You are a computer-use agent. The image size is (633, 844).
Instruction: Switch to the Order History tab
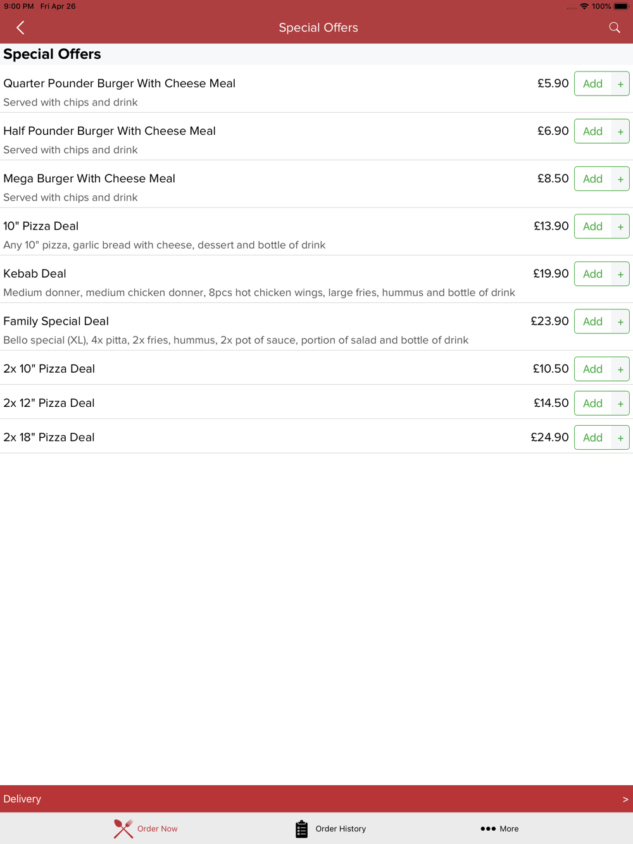pos(330,829)
